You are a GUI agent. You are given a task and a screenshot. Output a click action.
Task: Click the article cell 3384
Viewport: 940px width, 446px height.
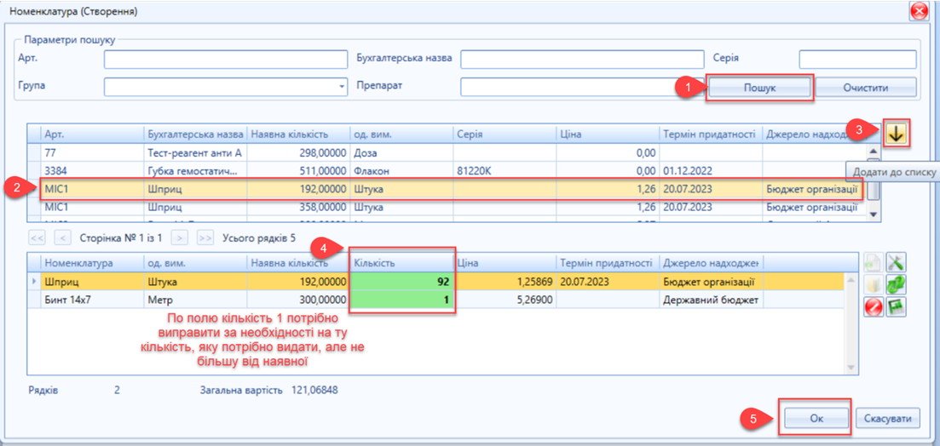coord(92,171)
